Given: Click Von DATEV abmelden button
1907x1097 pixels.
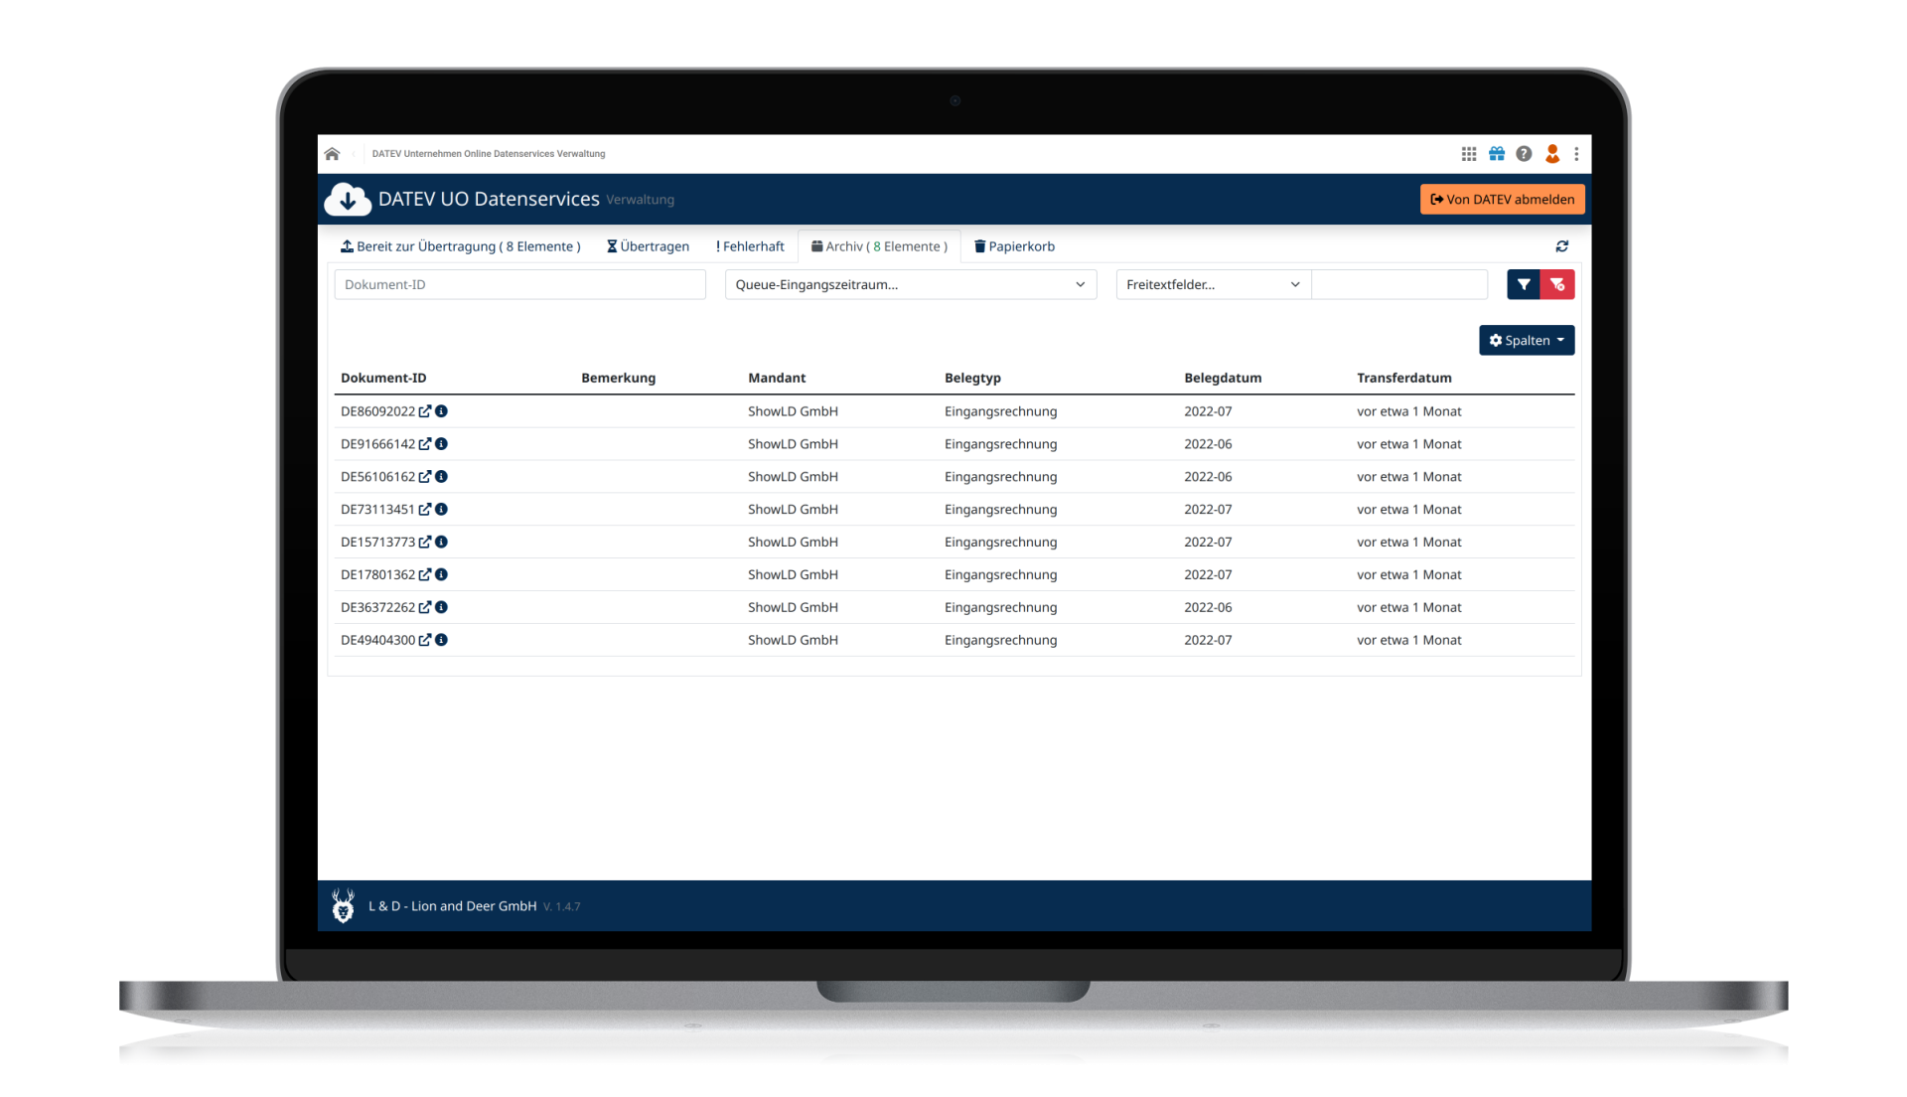Looking at the screenshot, I should pos(1502,200).
